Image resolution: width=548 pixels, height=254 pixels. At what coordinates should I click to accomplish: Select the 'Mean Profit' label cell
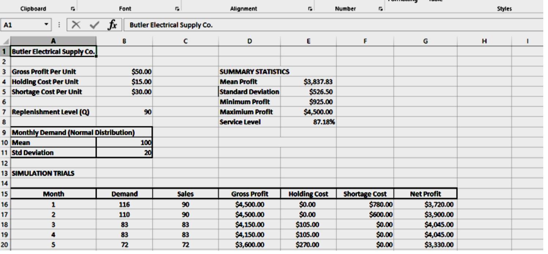click(249, 82)
